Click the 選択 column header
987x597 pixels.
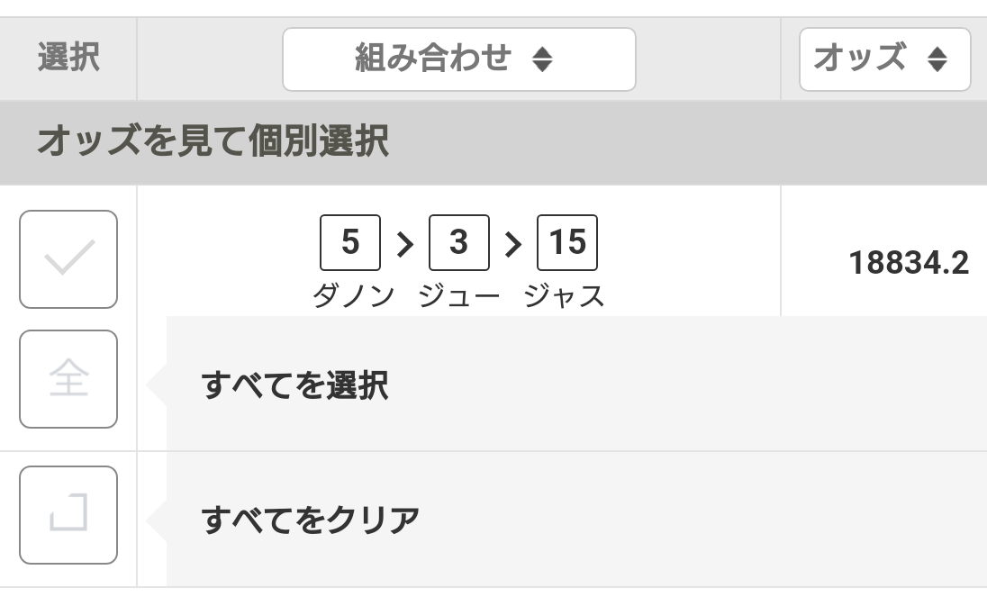click(x=68, y=59)
